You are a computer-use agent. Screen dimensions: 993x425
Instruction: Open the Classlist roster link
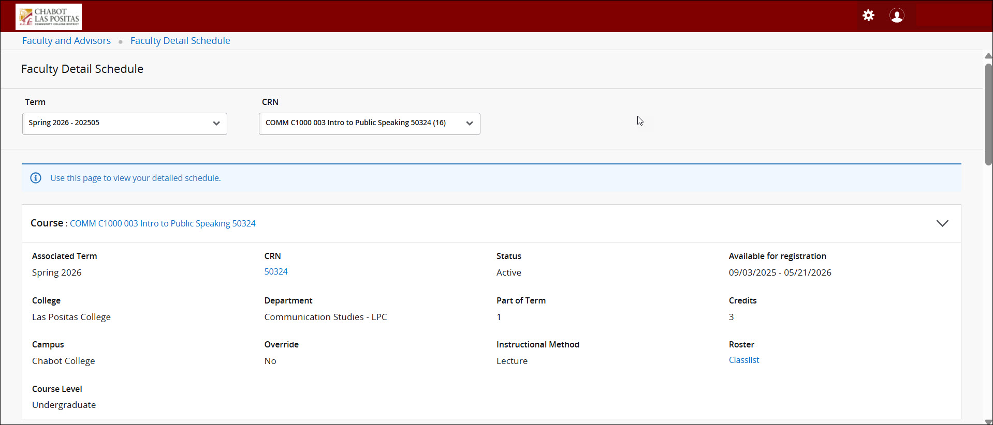tap(744, 360)
